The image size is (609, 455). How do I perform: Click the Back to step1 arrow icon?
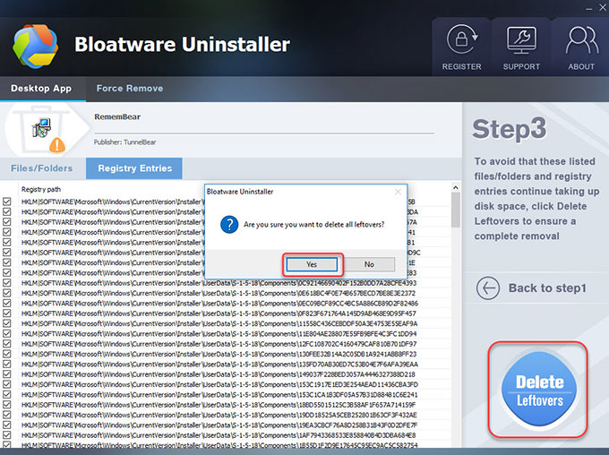(x=488, y=288)
